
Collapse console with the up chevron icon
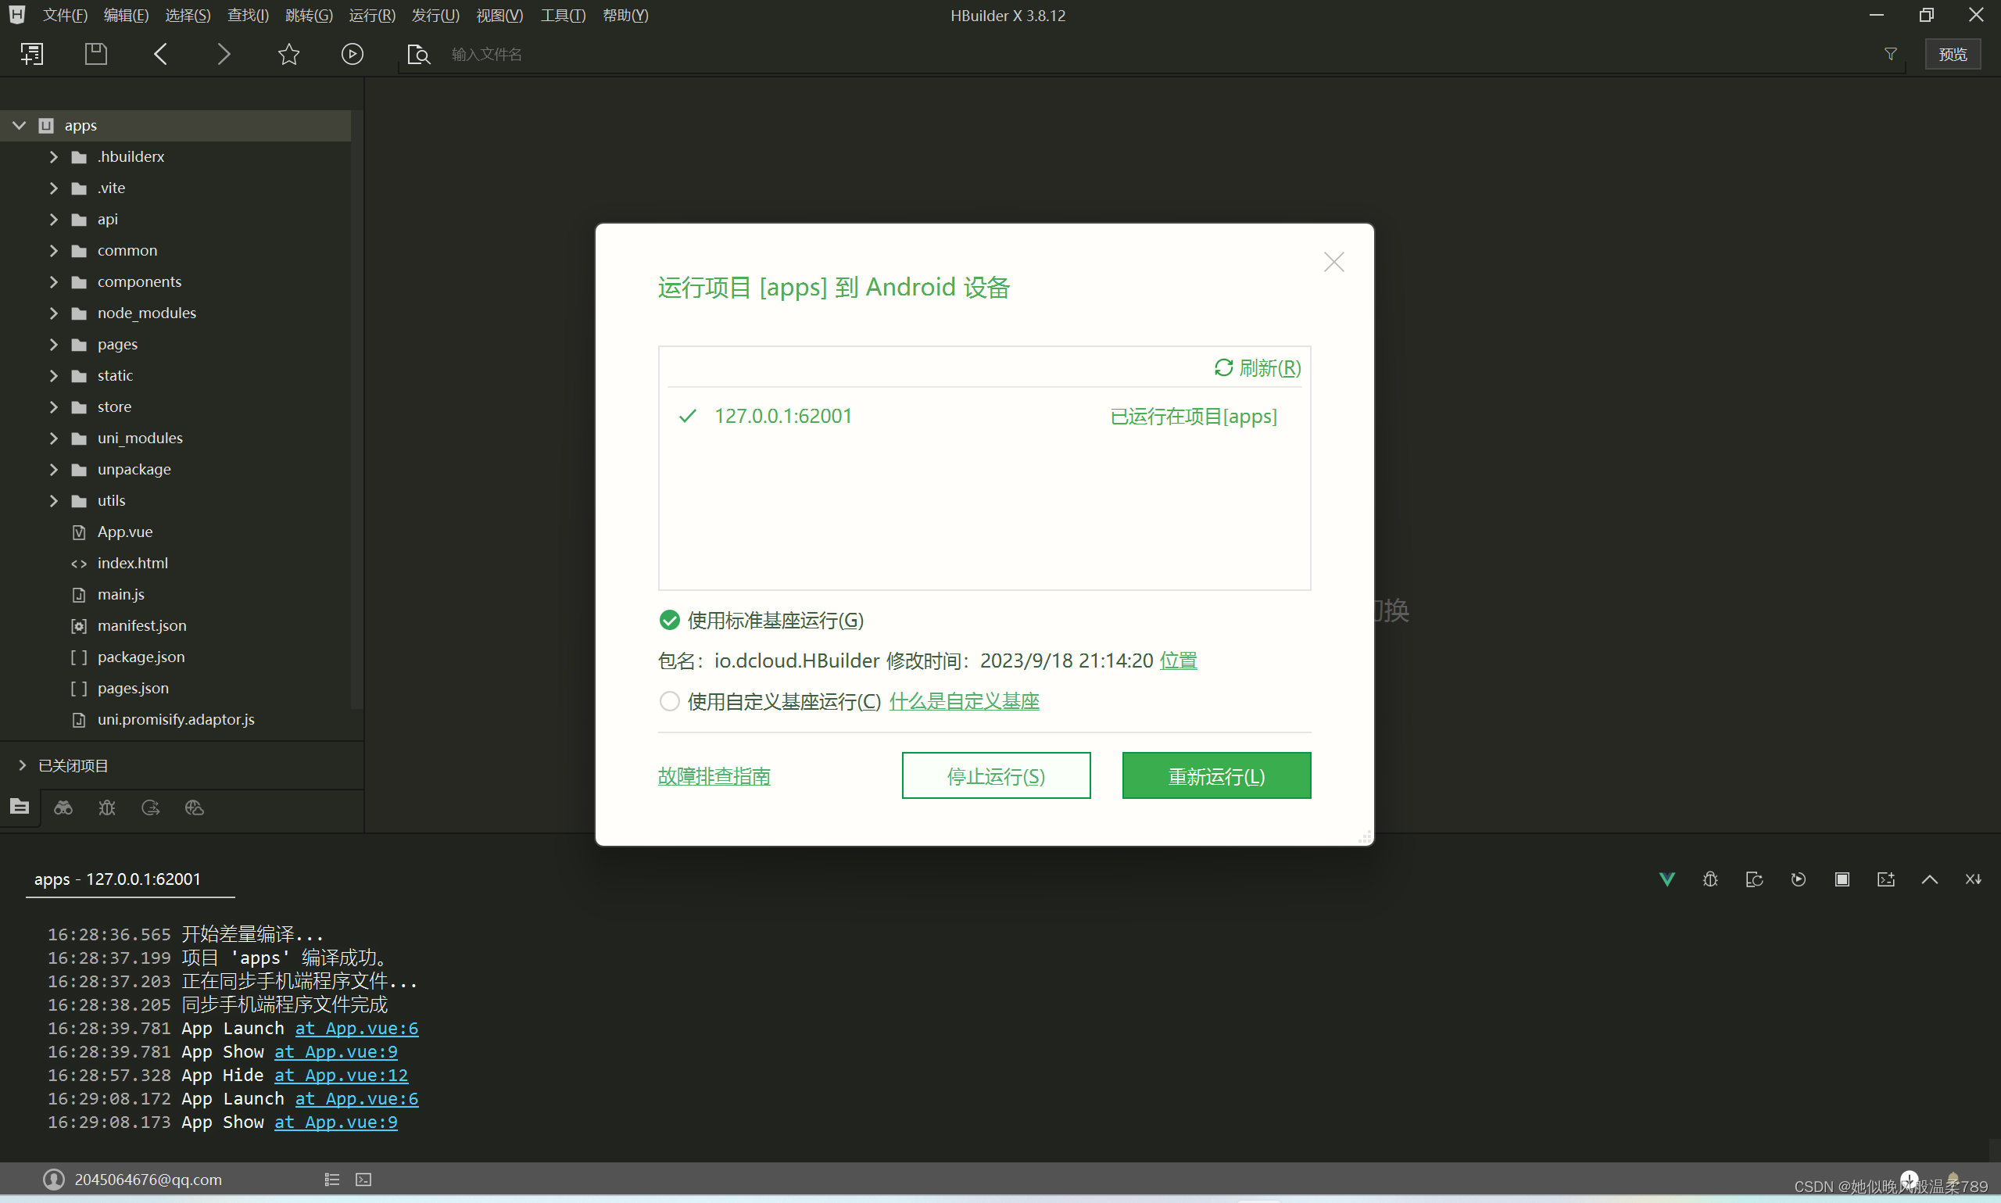[1929, 879]
